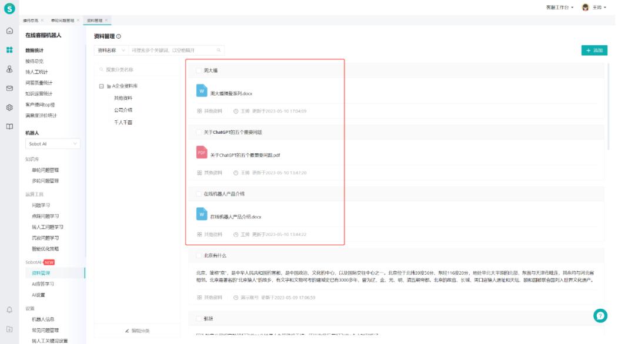
Task: Open 转人工问题学习 in the sidebar
Action: 48,227
